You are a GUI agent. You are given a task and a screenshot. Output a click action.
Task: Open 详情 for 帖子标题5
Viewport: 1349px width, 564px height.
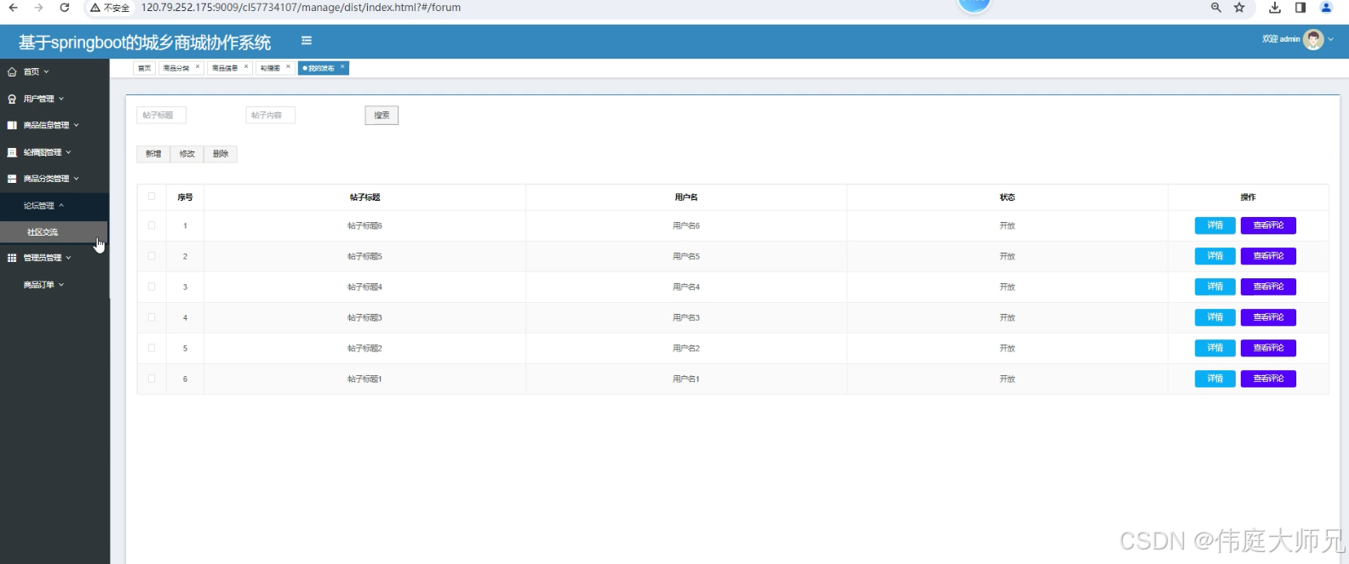[x=1215, y=256]
